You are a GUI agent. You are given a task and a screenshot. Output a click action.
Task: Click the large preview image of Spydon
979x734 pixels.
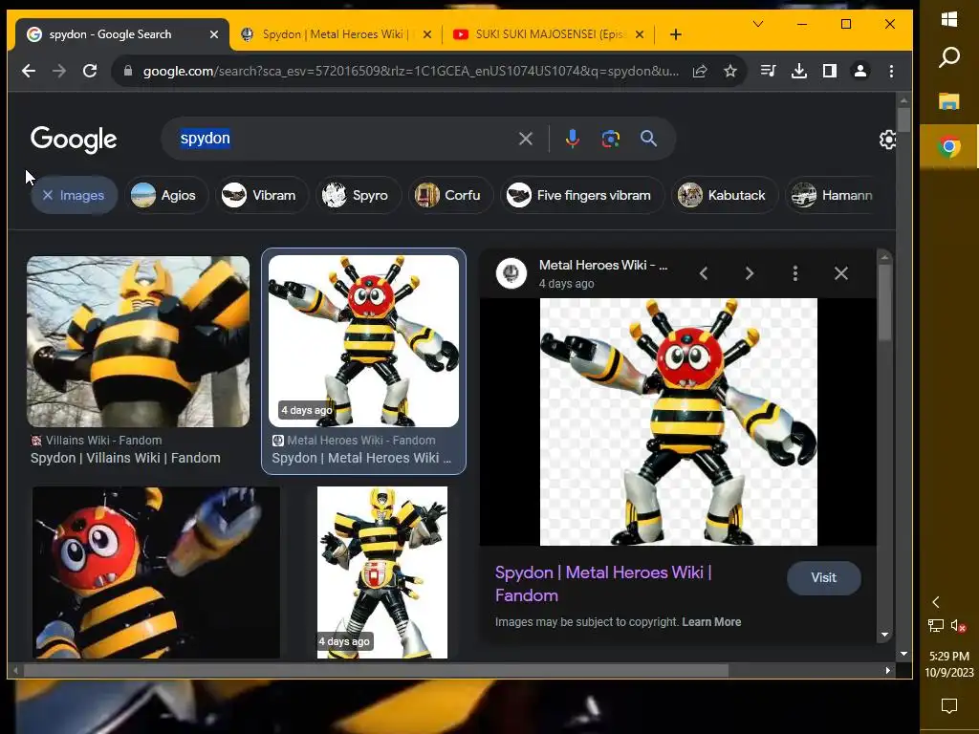point(679,421)
